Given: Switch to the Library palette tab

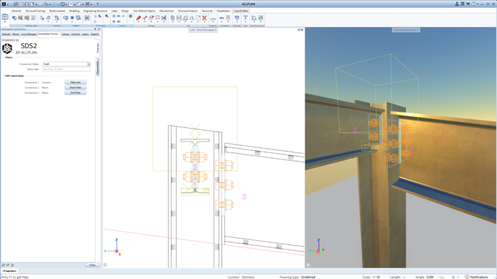Looking at the screenshot, I should 65,34.
